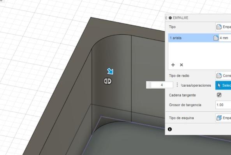Image resolution: width=231 pixels, height=155 pixels.
Task: Open the Tipo dropdown
Action: click(223, 27)
